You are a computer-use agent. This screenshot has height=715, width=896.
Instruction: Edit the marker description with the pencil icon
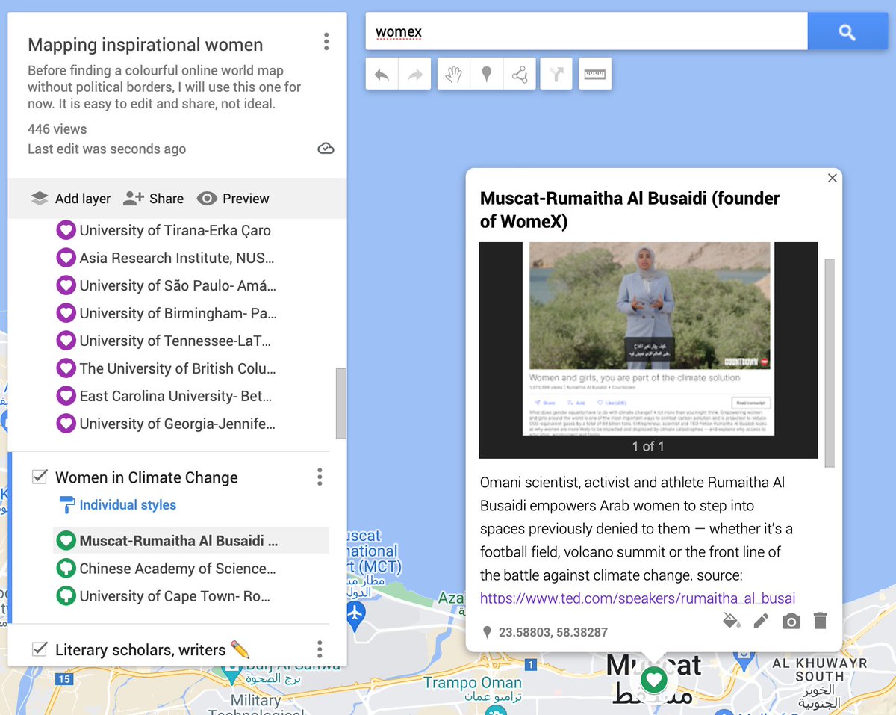pos(761,621)
